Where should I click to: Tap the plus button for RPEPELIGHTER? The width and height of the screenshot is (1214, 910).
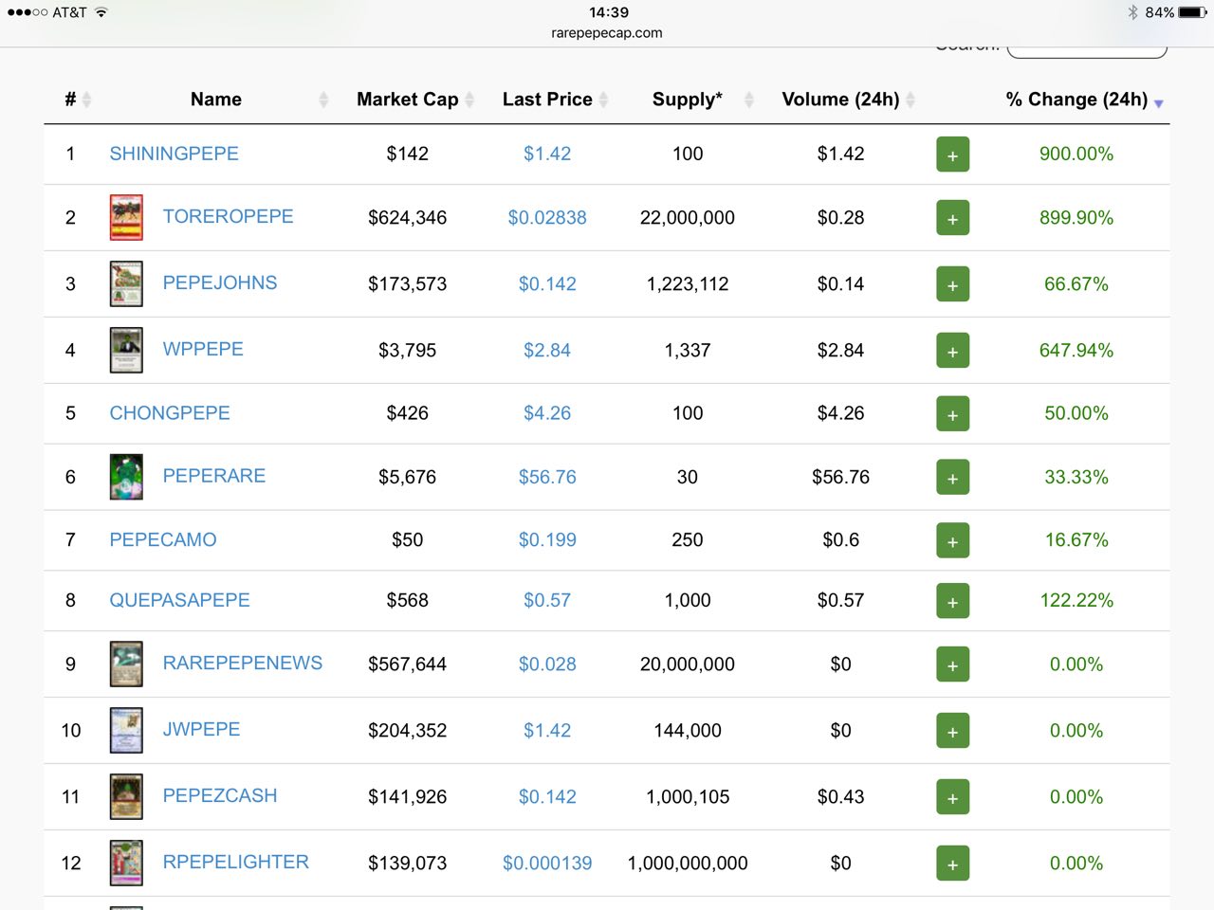click(x=952, y=864)
